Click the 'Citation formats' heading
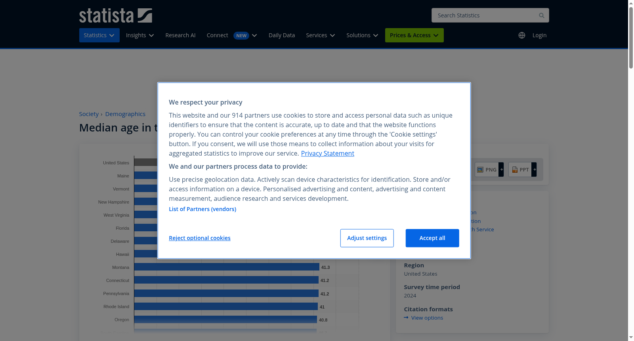Image resolution: width=634 pixels, height=341 pixels. pos(428,309)
